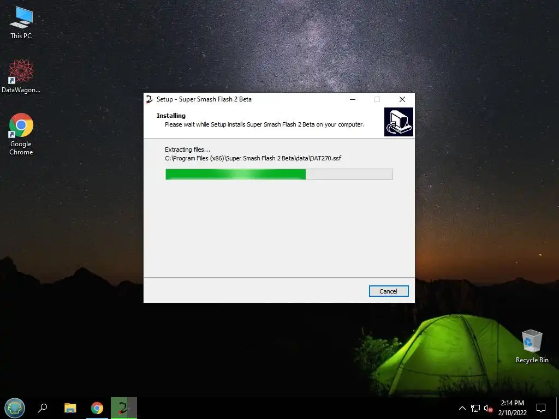The image size is (559, 419).
Task: Click the DAT270.ssf file path text
Action: pyautogui.click(x=253, y=158)
